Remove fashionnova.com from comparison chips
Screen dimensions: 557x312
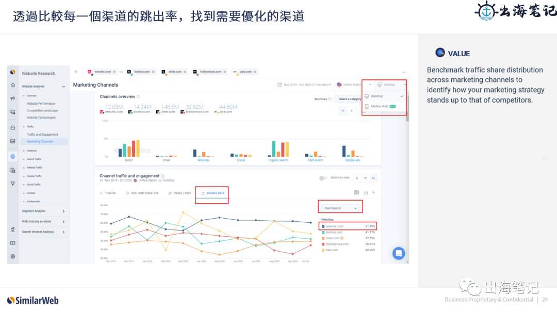click(225, 72)
